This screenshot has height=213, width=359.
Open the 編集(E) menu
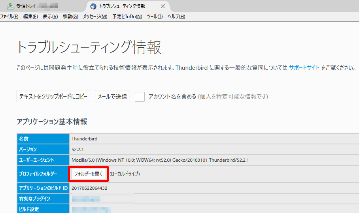pyautogui.click(x=30, y=17)
